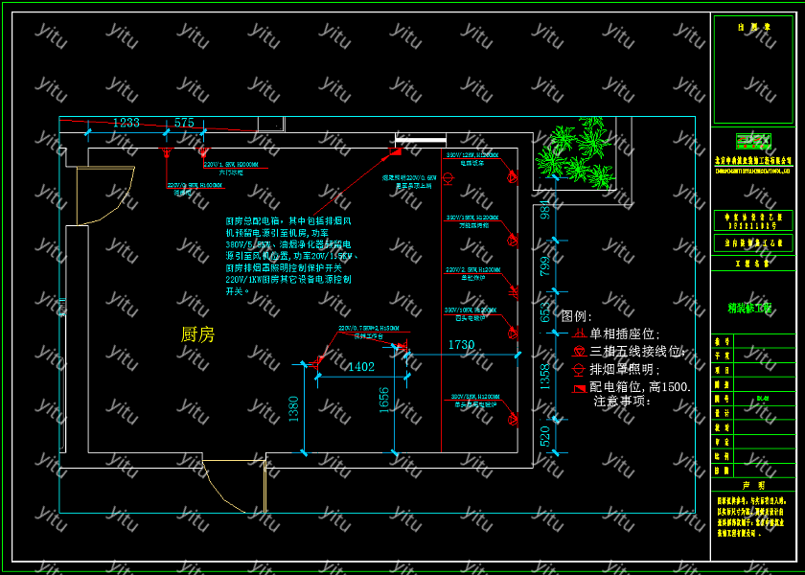Select the three-phase symbol beside the 380V/8KW label
805x575 pixels.
(x=513, y=420)
